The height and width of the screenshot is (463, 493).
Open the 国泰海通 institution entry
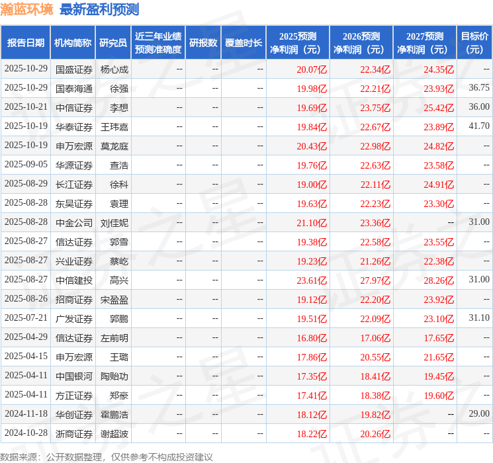point(73,89)
